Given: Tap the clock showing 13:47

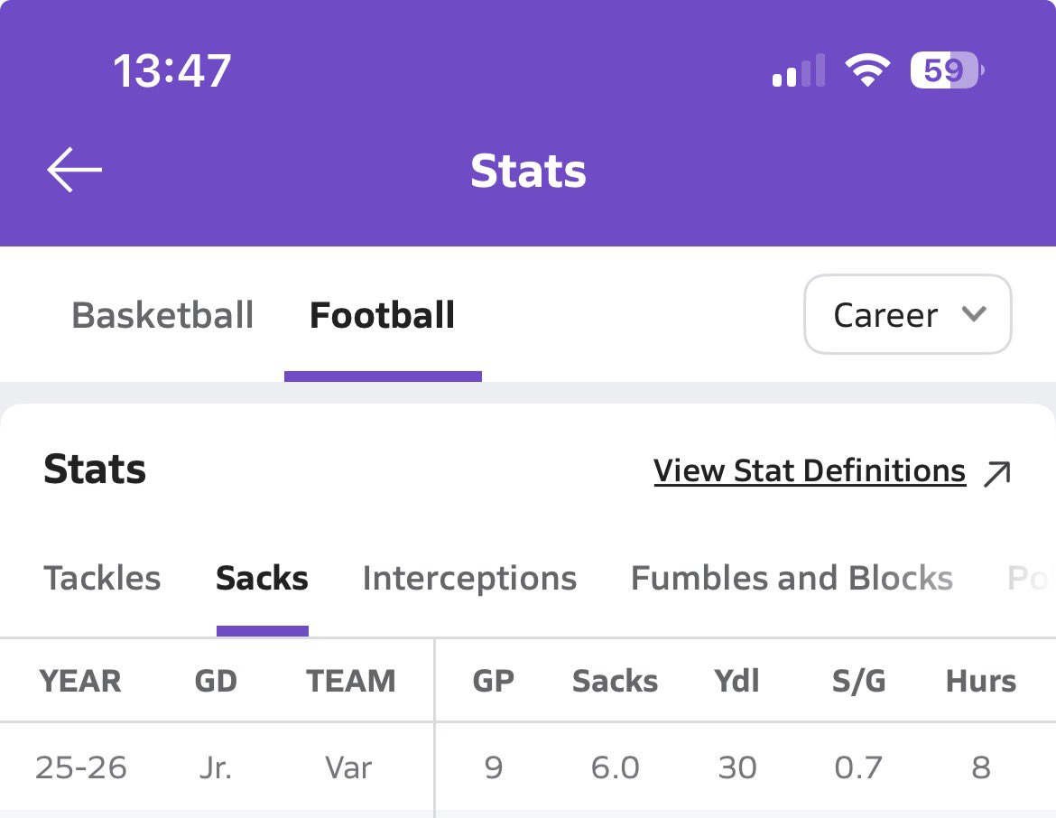Looking at the screenshot, I should pos(171,70).
